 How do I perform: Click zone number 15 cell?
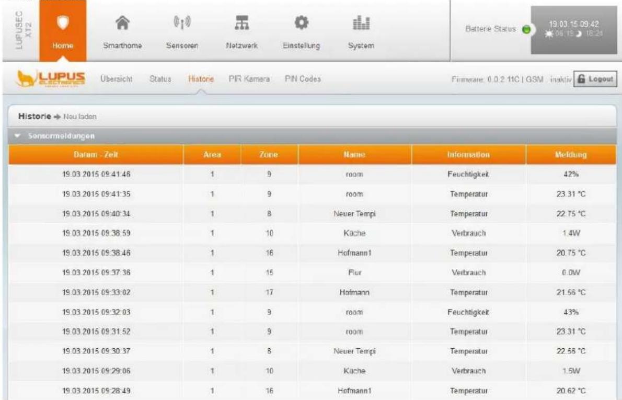coord(269,272)
